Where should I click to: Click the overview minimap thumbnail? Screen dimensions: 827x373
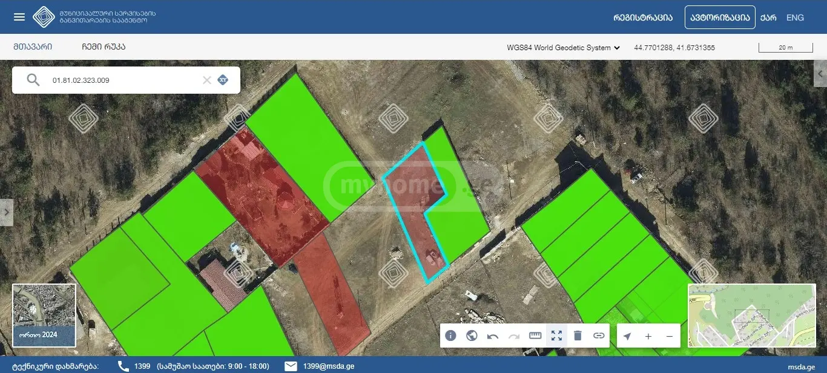[751, 316]
